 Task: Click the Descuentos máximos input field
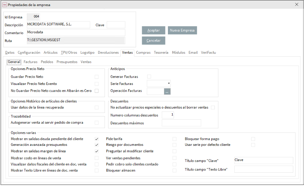[181, 123]
